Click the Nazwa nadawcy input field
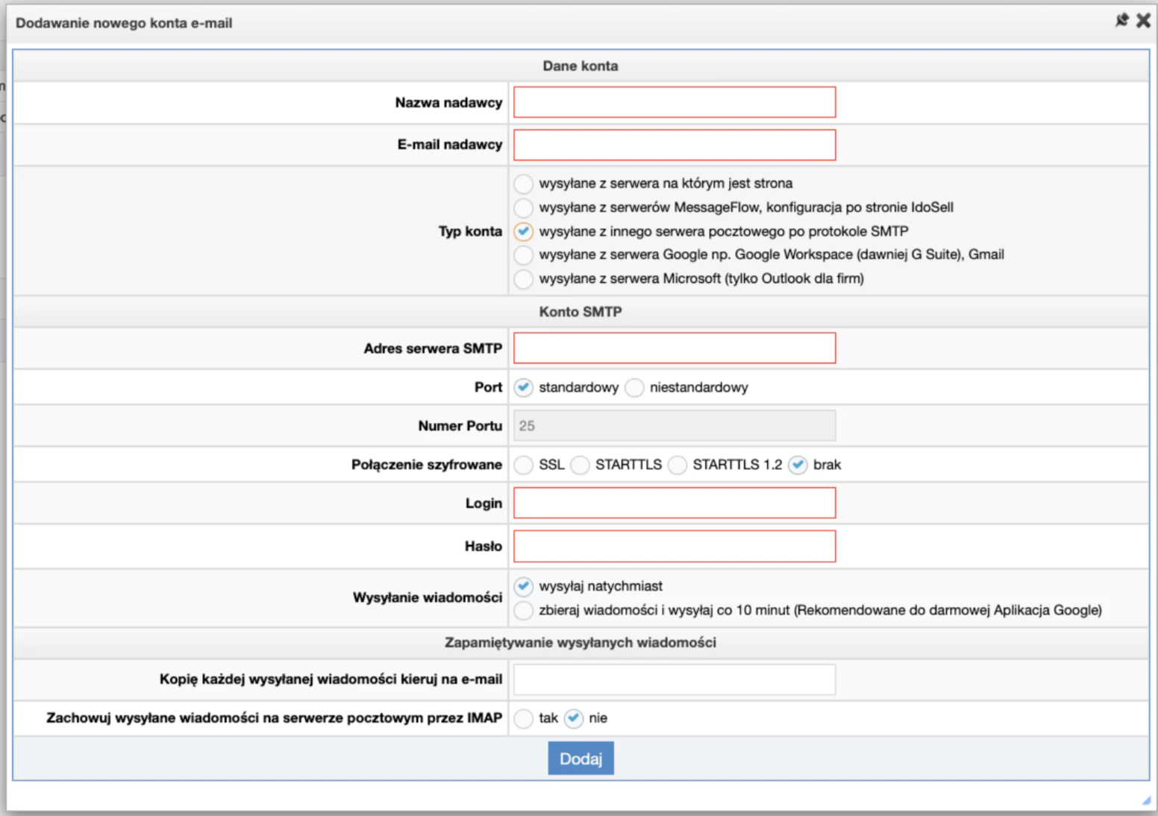 pyautogui.click(x=674, y=102)
